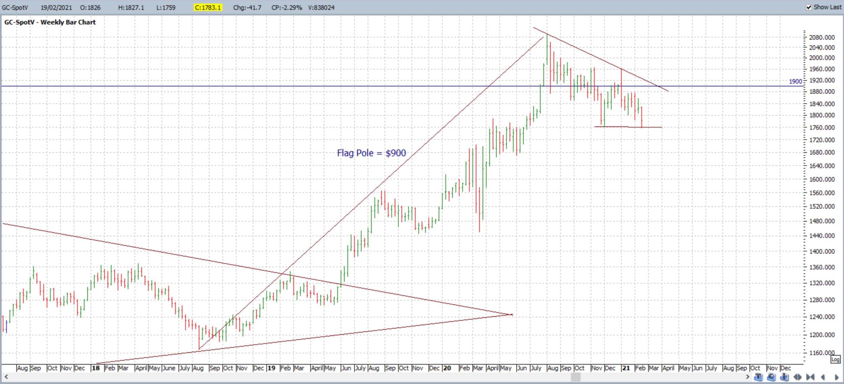This screenshot has width=844, height=384.
Task: Click the year 20 label on time axis
Action: coord(447,368)
